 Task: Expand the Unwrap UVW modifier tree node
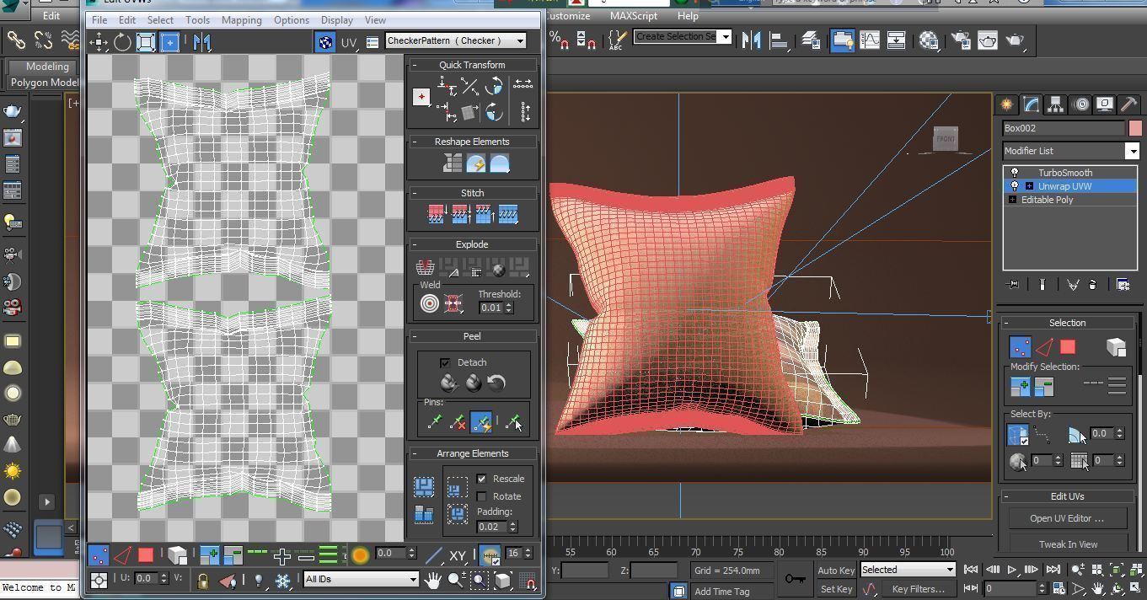coord(1029,186)
